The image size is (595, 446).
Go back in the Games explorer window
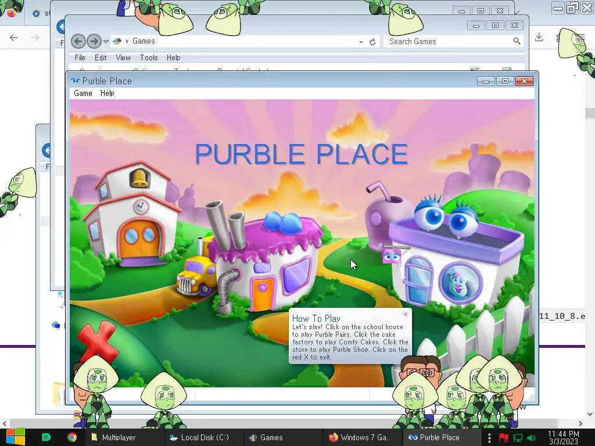pyautogui.click(x=78, y=41)
